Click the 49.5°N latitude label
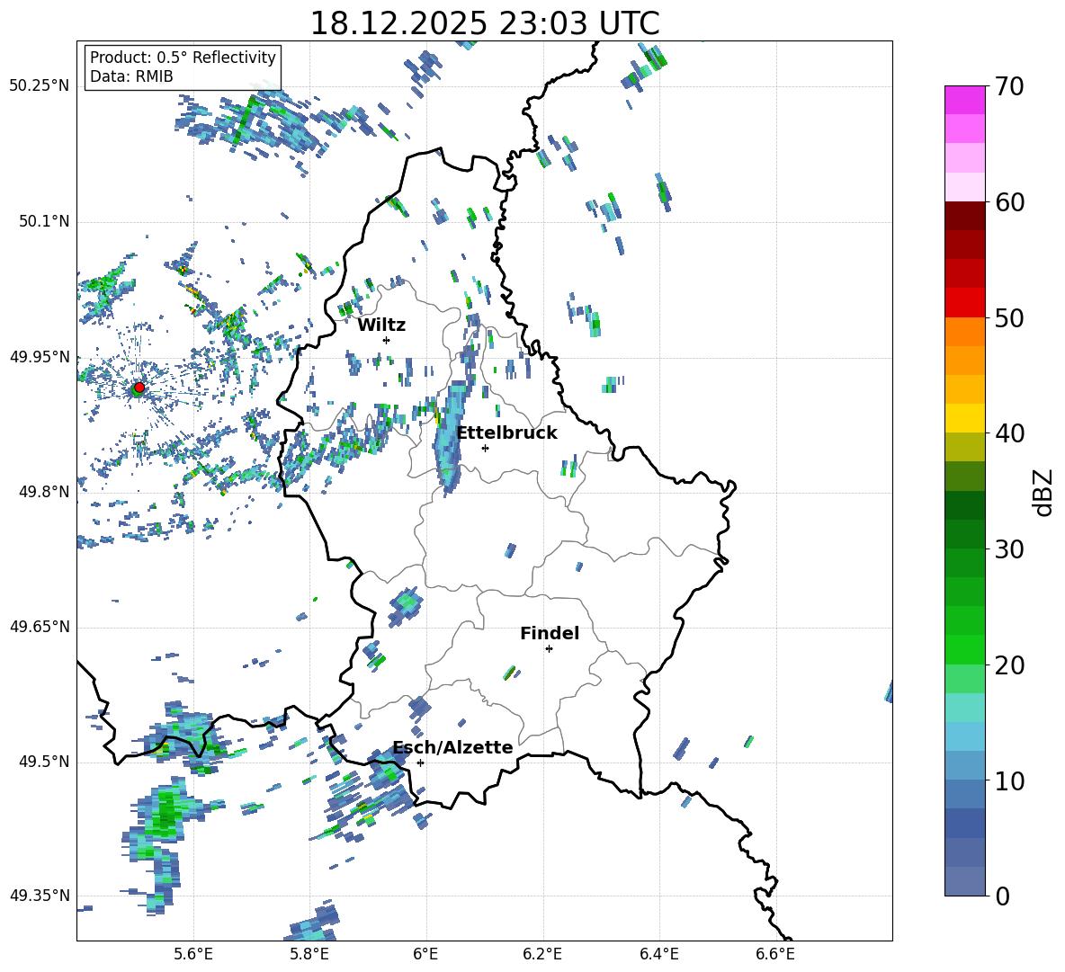Viewport: 1065px width, 972px height. 43,761
